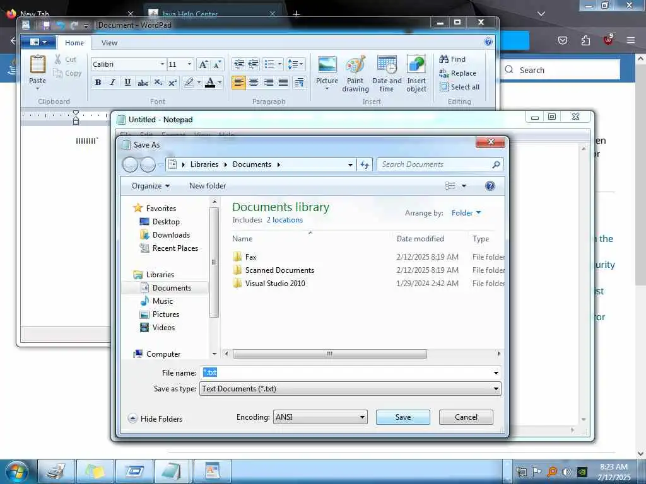Increase indent in WordPad paragraph group
646x484 pixels.
(x=254, y=64)
